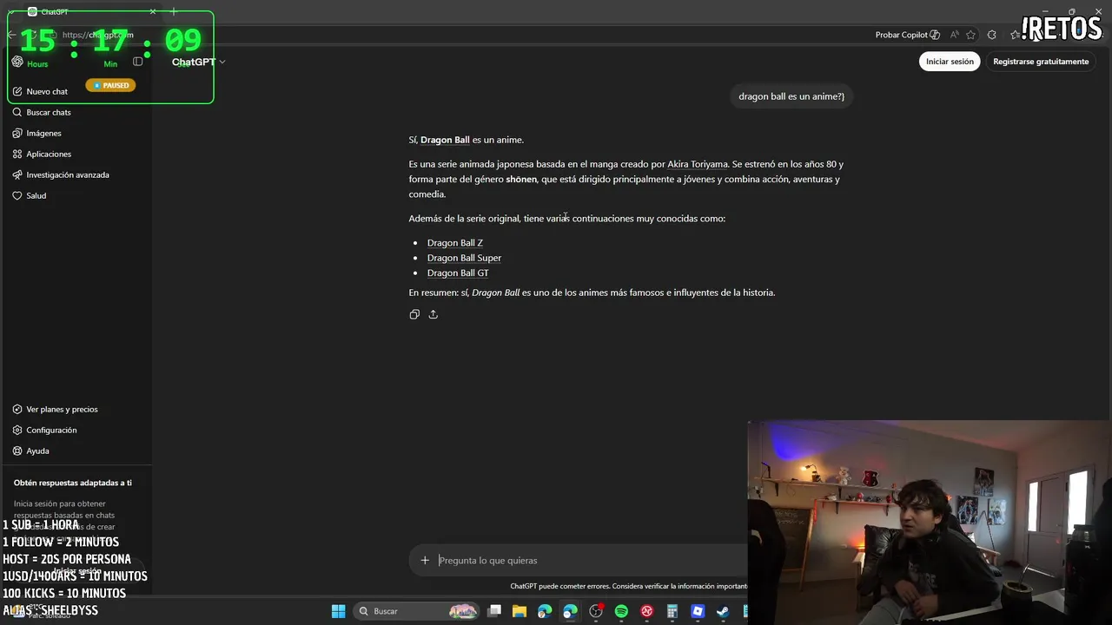Open the Aplicaciones sidebar entry
Viewport: 1112px width, 625px height.
pos(42,154)
